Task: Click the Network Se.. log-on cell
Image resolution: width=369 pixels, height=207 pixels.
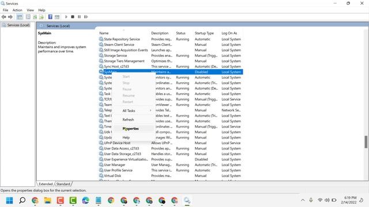Action: (x=231, y=110)
